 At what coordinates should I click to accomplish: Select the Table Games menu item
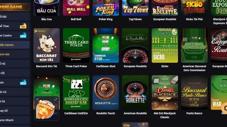click(15, 45)
